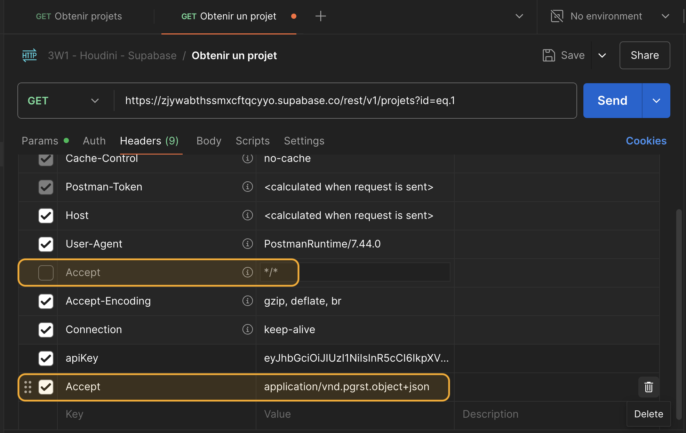Click the Host header key

[77, 215]
